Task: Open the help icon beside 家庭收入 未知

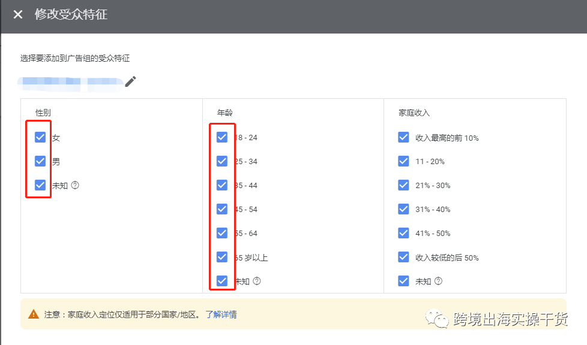Action: point(439,281)
